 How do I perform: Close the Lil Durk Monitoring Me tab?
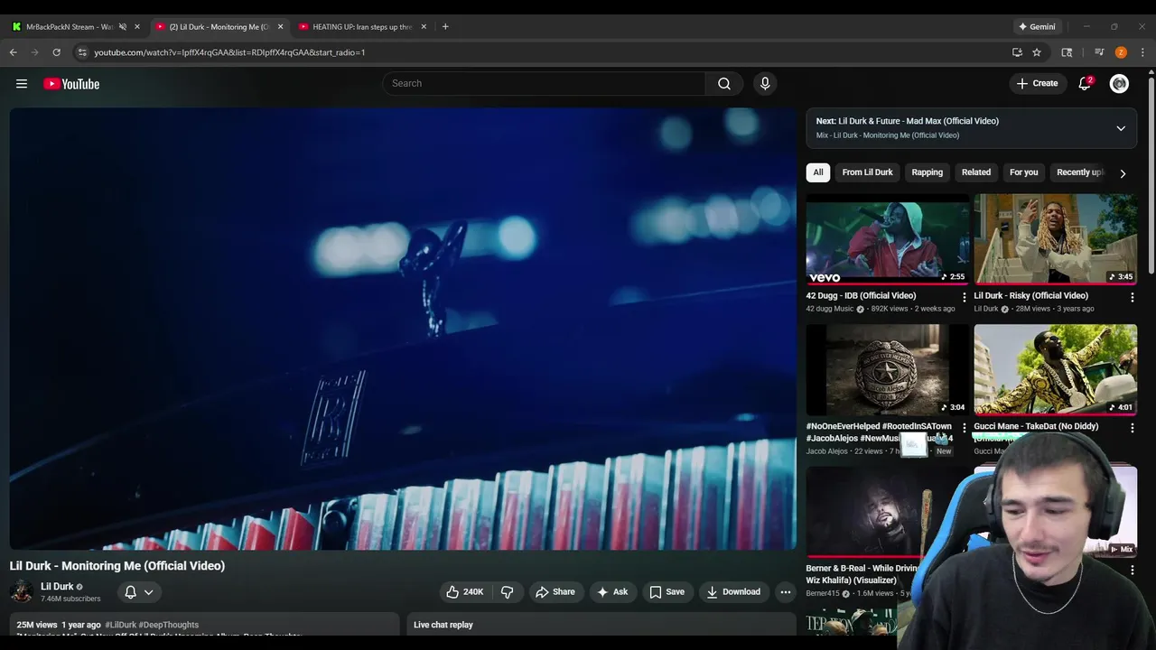280,26
